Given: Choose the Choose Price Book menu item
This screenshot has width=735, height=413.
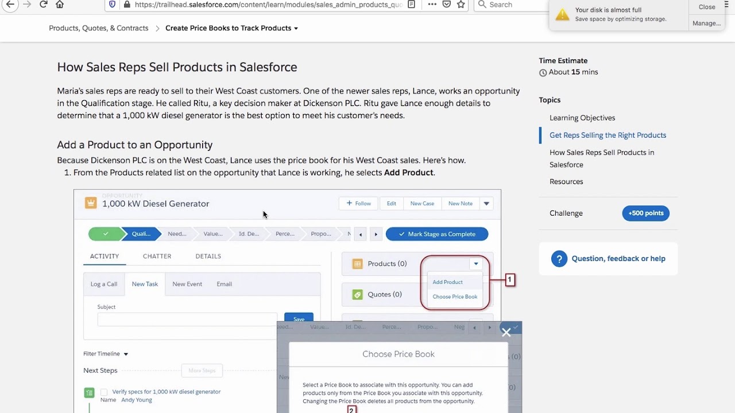Looking at the screenshot, I should point(455,297).
